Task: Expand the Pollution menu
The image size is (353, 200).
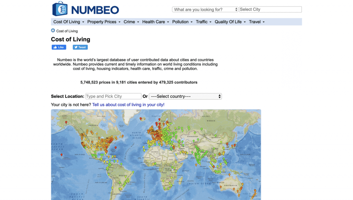Action: [182, 22]
